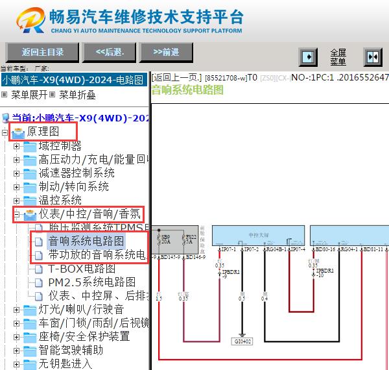Image resolution: width=389 pixels, height=370 pixels.
Task: Expand the 车窗/门锁/雨刮/后视镜 folder
Action: 16,323
